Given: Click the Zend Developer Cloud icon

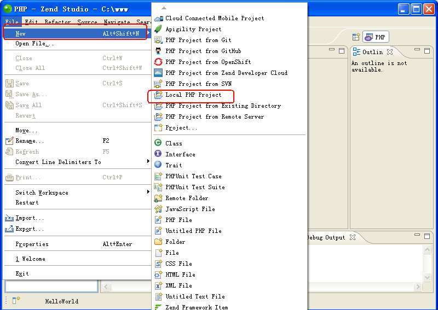Looking at the screenshot, I should pos(158,73).
